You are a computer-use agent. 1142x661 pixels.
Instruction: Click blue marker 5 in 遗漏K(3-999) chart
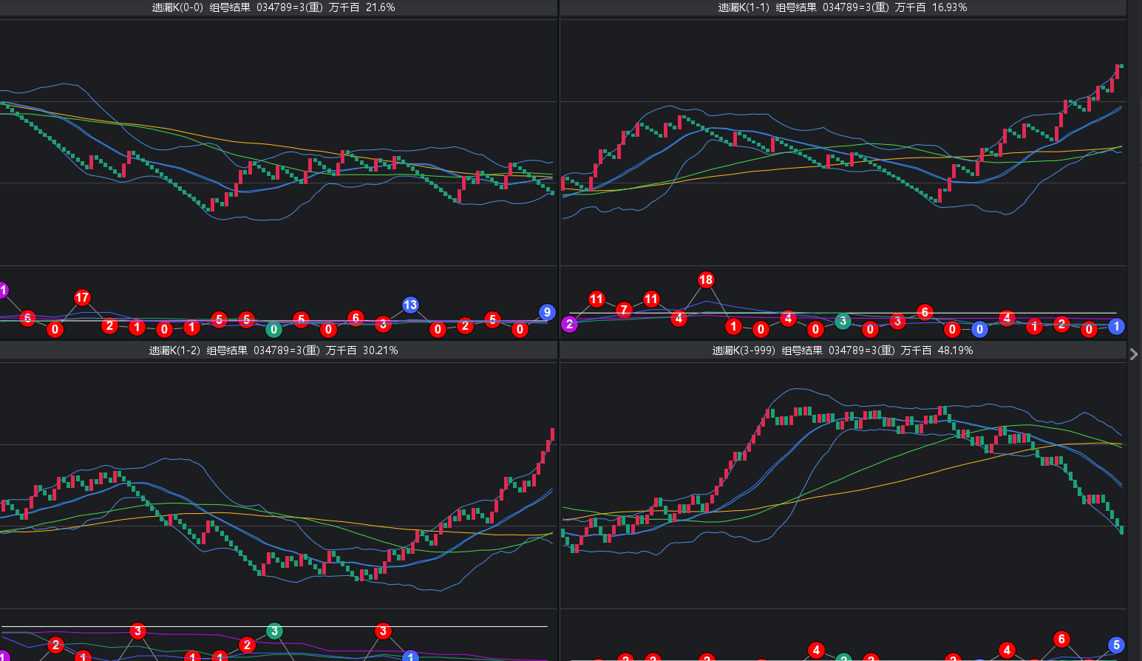coord(1116,645)
